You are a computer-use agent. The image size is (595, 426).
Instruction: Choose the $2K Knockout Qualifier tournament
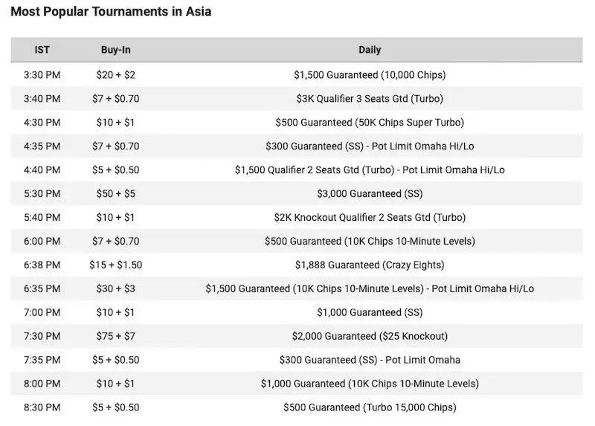coord(370,217)
